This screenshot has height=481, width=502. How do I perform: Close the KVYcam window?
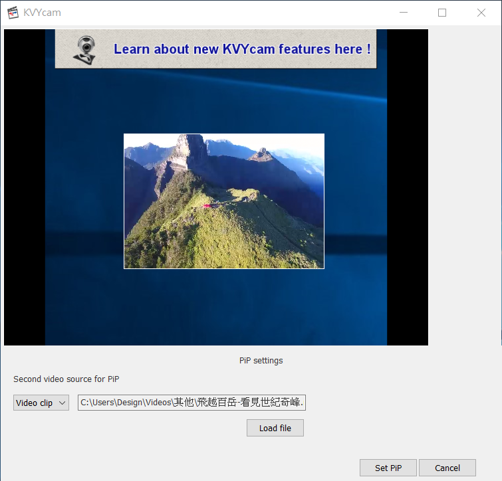[x=481, y=13]
